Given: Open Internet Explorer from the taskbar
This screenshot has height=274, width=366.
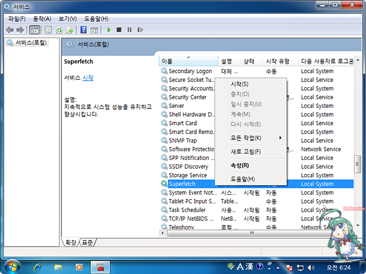Looking at the screenshot, I should (x=38, y=267).
